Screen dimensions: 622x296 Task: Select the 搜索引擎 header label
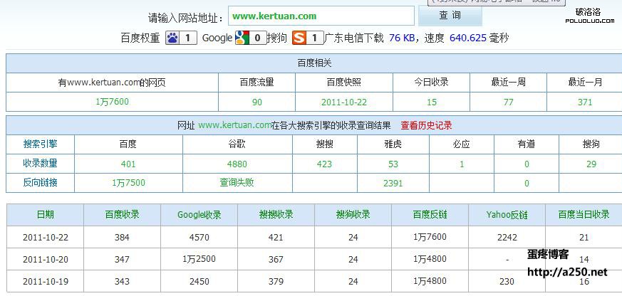click(x=40, y=144)
